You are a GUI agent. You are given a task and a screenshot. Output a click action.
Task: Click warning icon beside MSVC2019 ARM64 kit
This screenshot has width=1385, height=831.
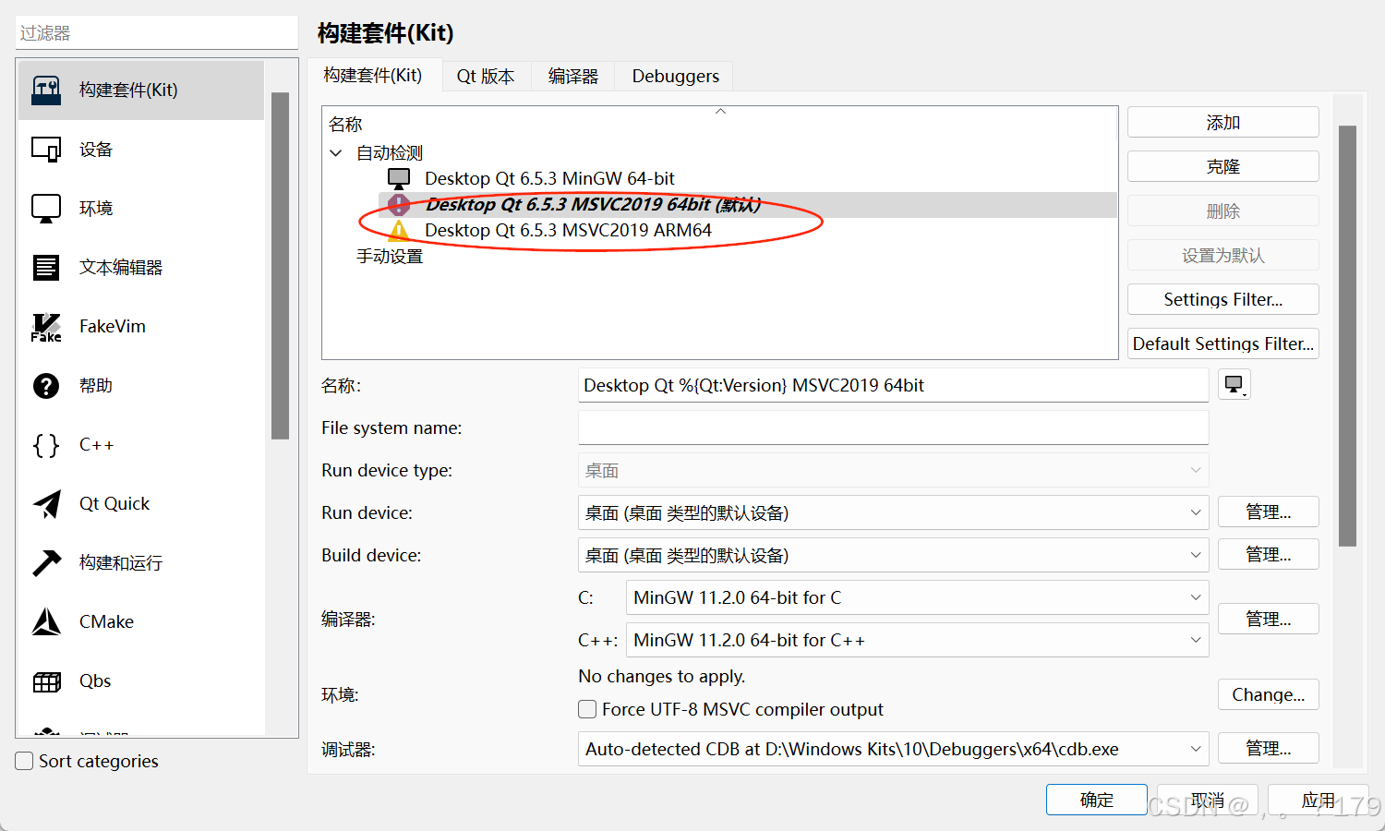pos(399,230)
